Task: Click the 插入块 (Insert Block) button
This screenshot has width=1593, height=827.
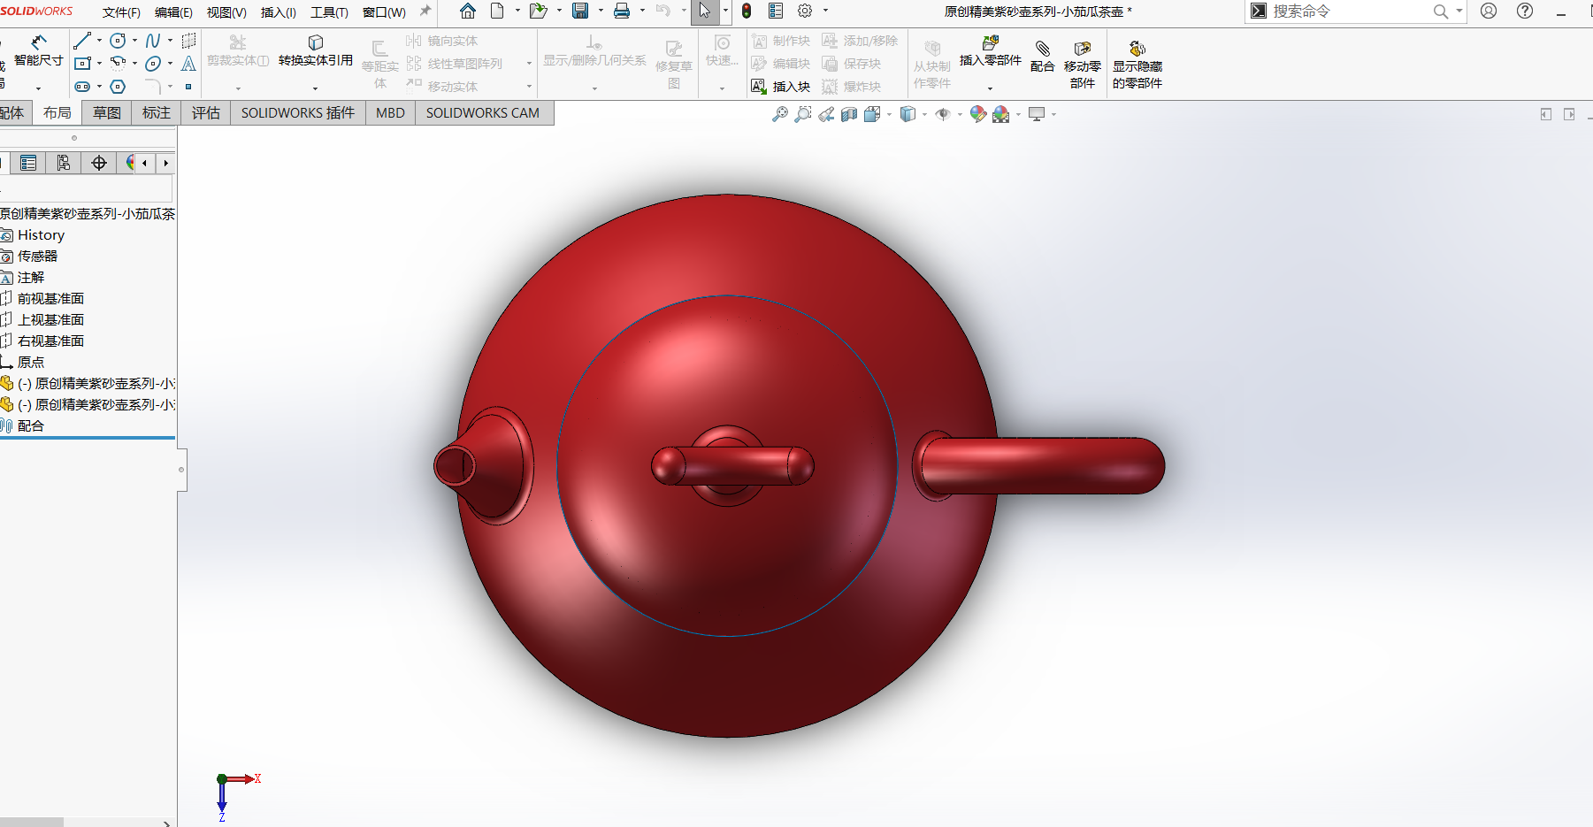Action: coord(780,87)
